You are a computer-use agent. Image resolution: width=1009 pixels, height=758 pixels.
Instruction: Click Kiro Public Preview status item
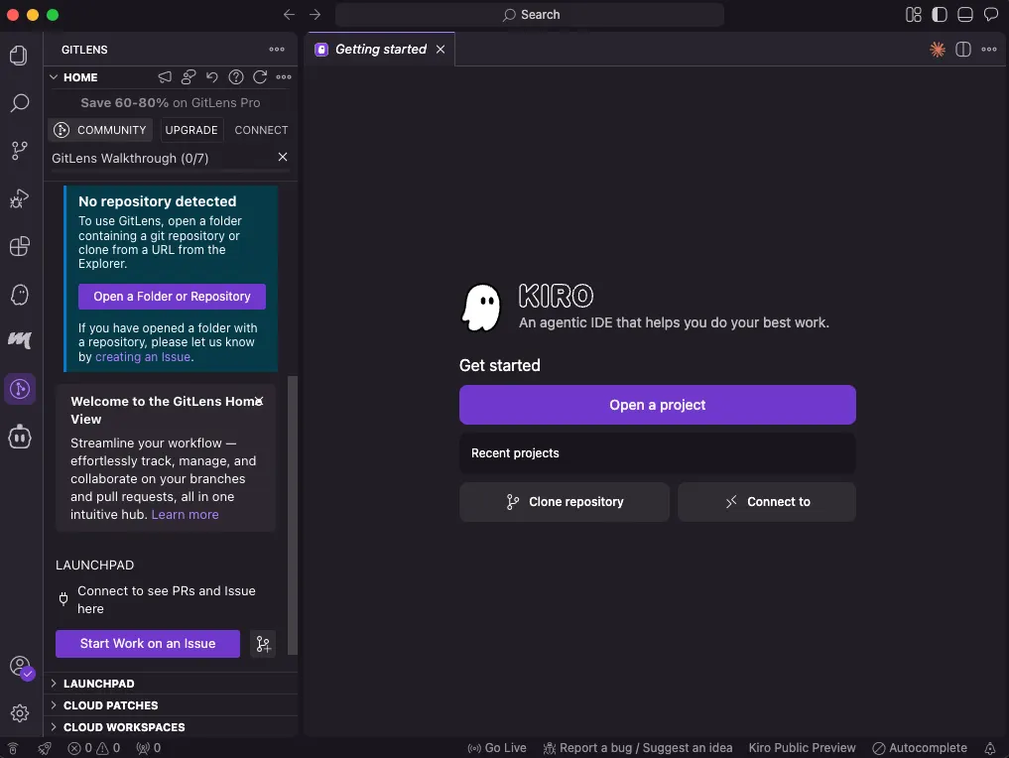802,748
